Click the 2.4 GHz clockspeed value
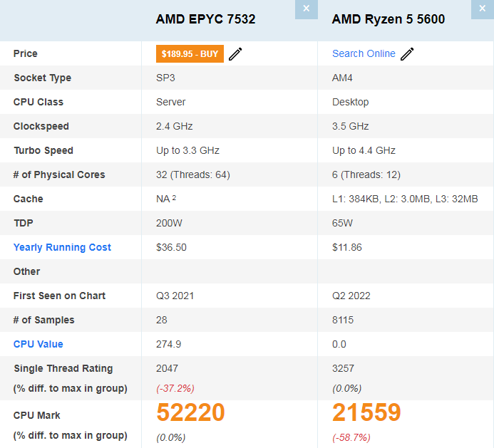Viewport: 494px width, 448px height. point(174,126)
